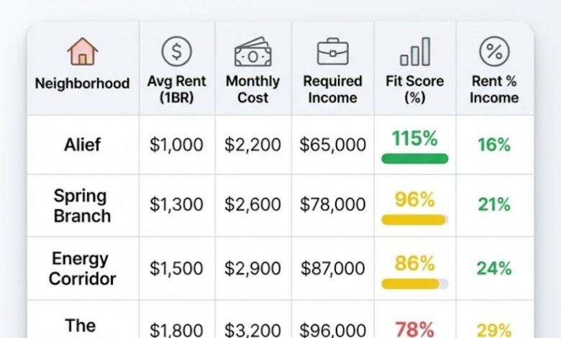
Task: Click the $78,000 required income cell
Action: click(x=332, y=205)
